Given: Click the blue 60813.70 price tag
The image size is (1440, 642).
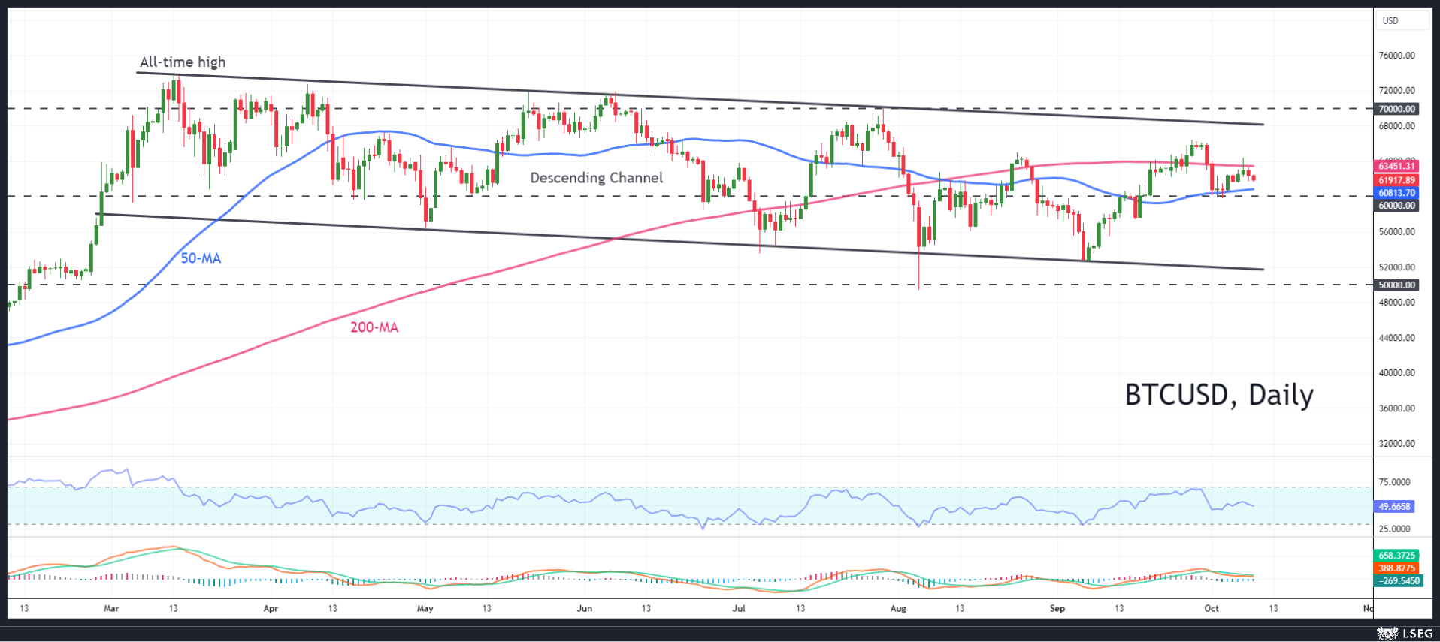Looking at the screenshot, I should click(1396, 193).
